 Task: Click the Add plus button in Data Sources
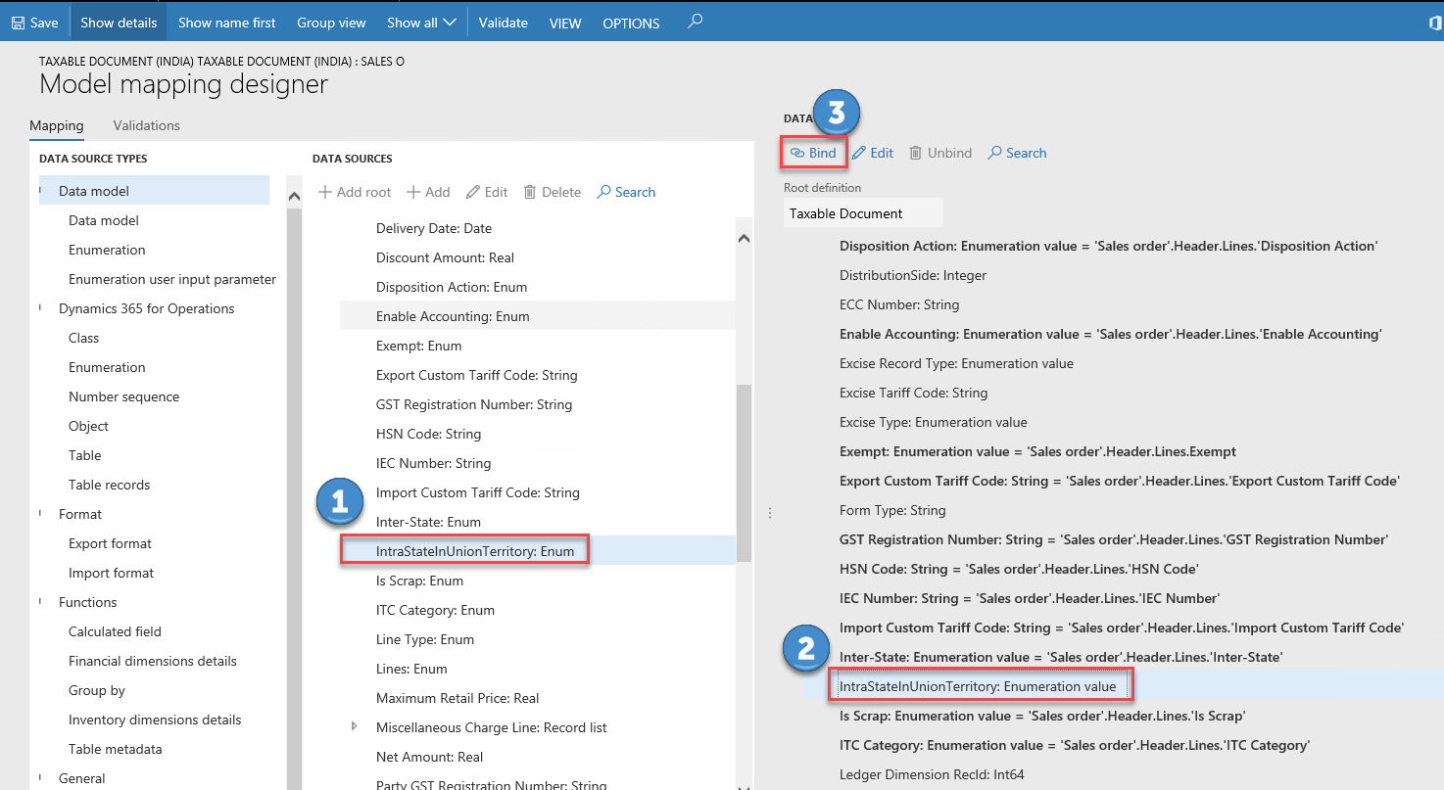[x=428, y=192]
